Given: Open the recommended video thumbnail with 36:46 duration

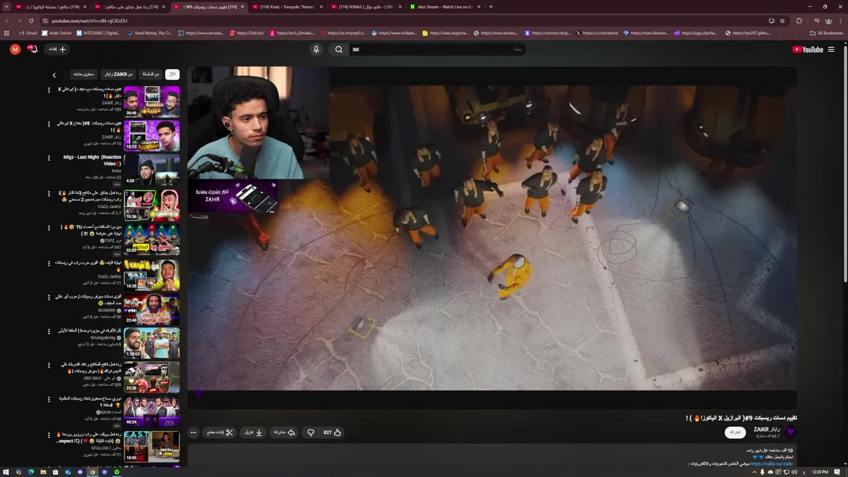Looking at the screenshot, I should [x=152, y=101].
